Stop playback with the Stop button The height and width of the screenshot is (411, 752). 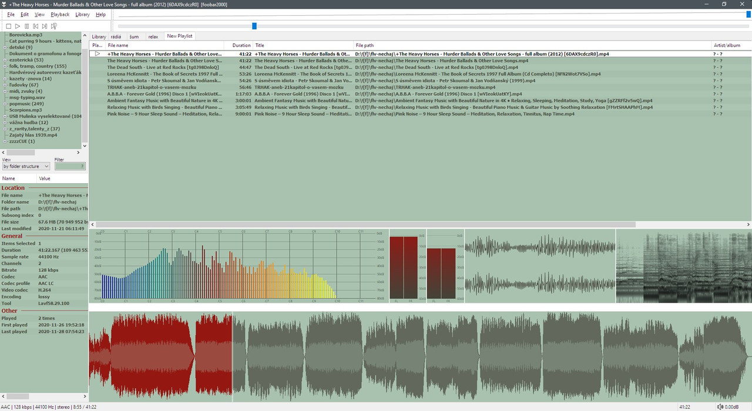[x=8, y=26]
